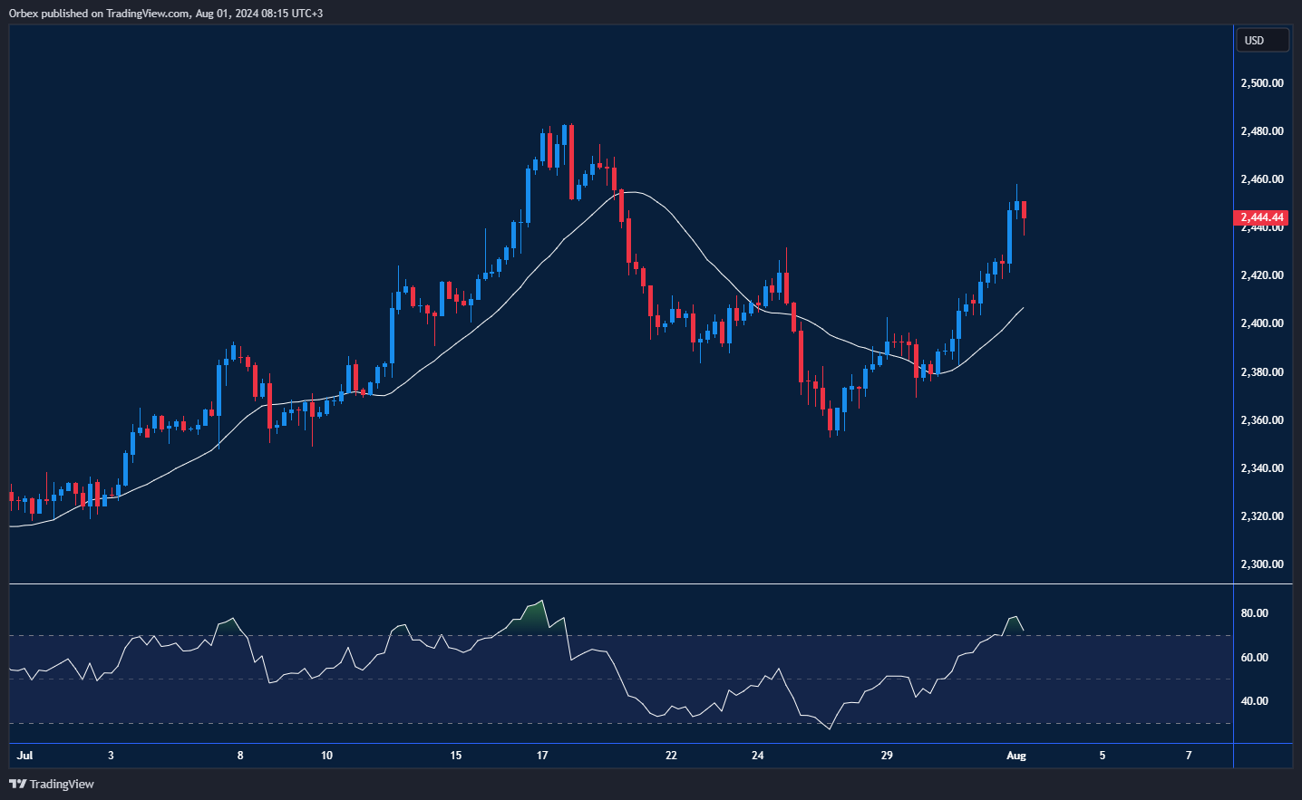Click the 22 date marker on time axis
Image resolution: width=1302 pixels, height=800 pixels.
coord(671,756)
